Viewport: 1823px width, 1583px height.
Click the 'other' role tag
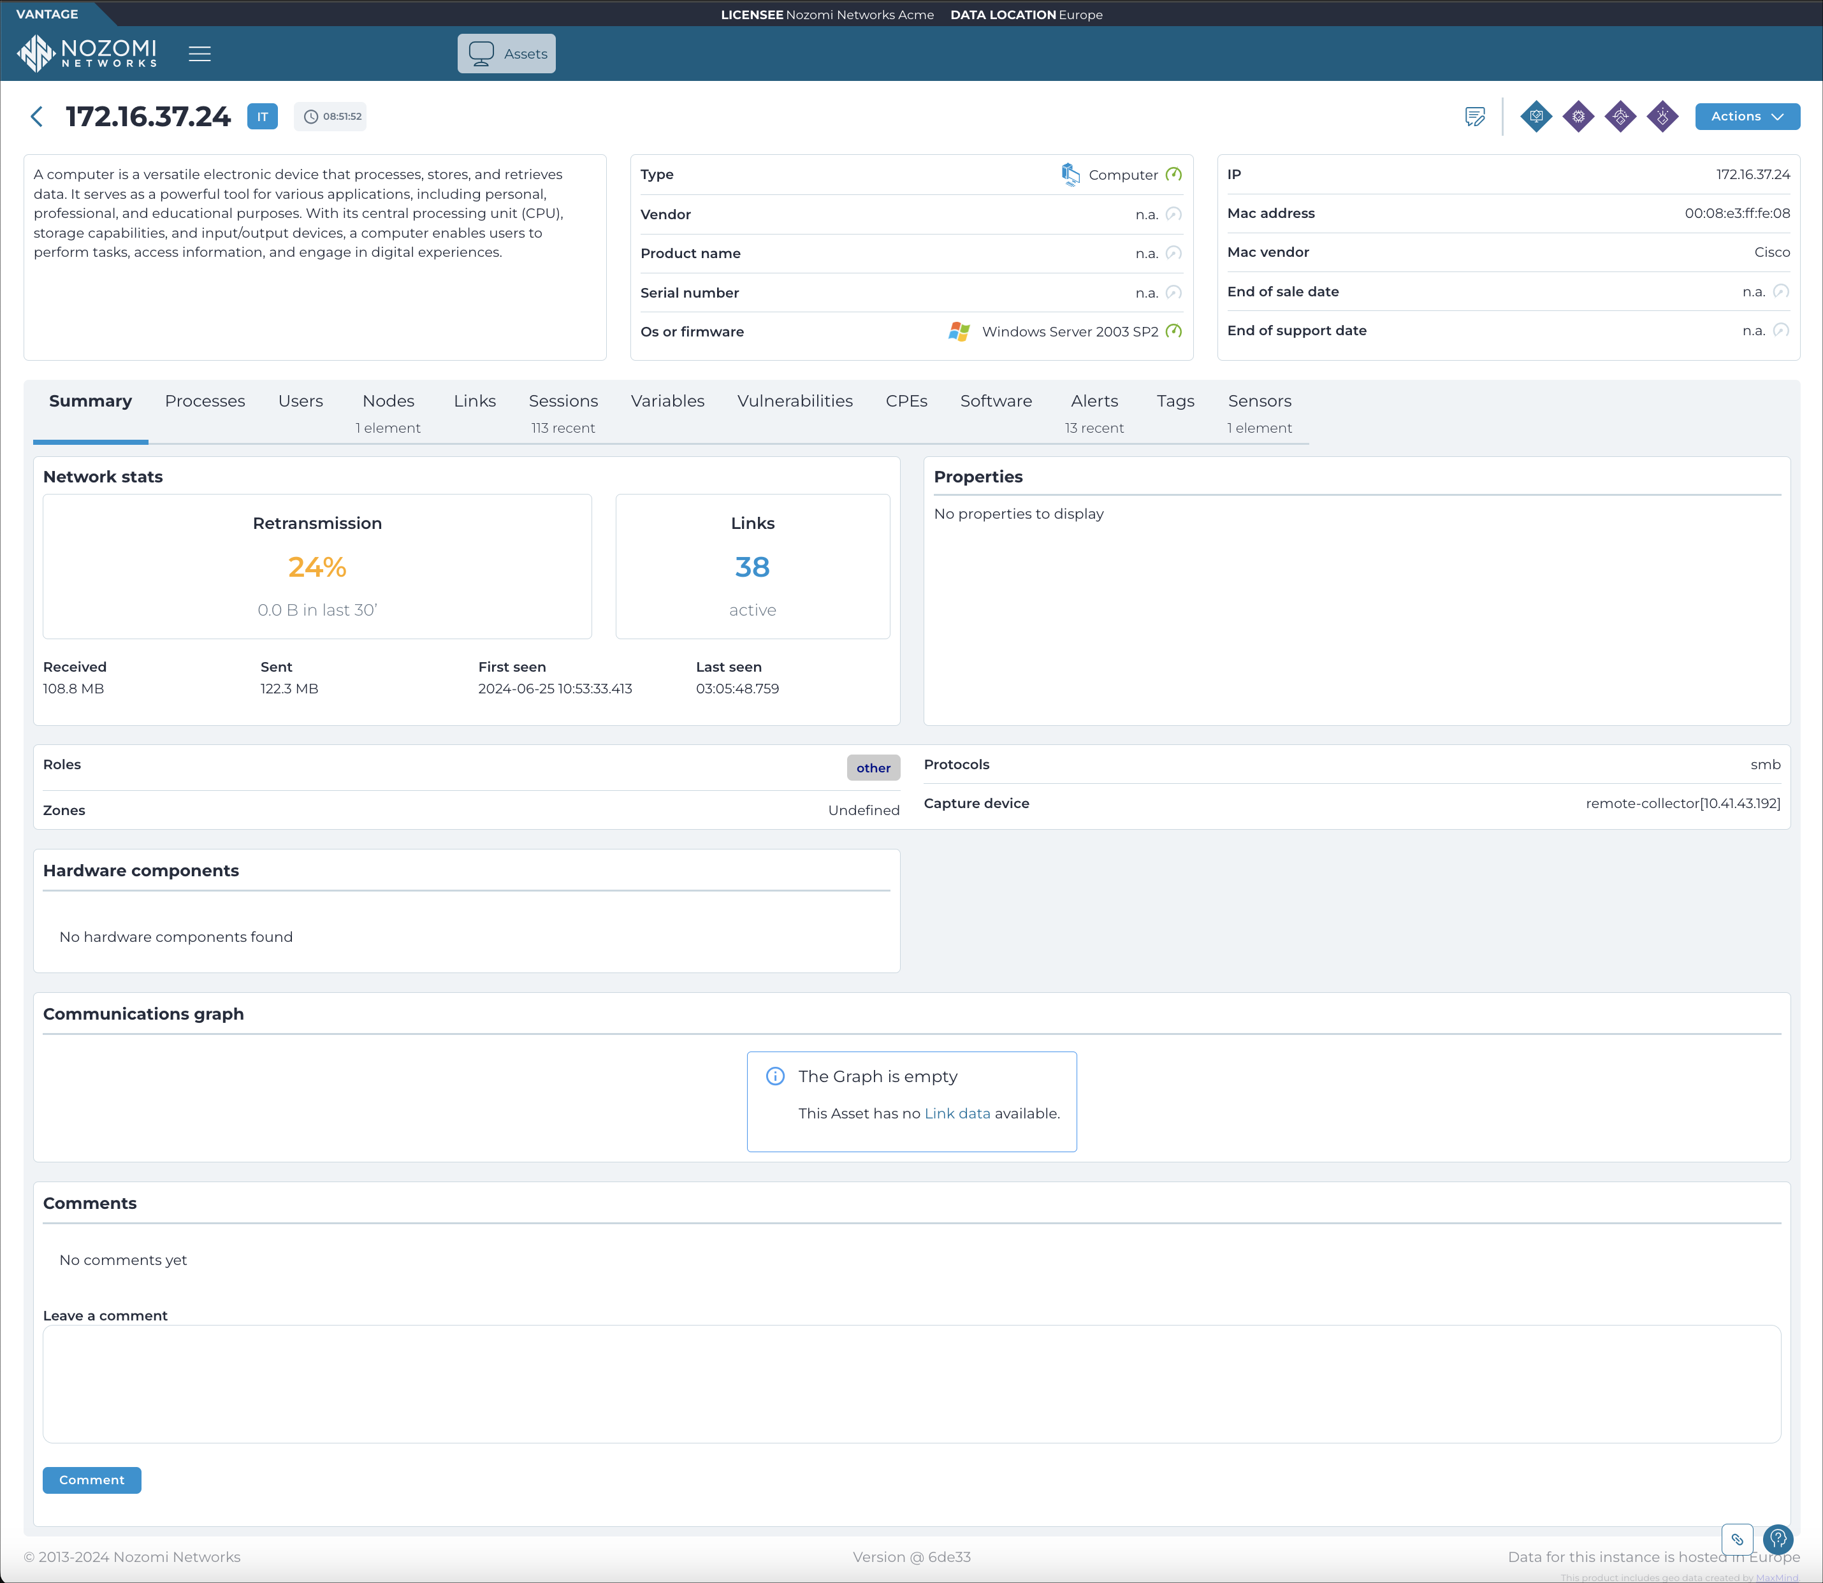point(873,768)
